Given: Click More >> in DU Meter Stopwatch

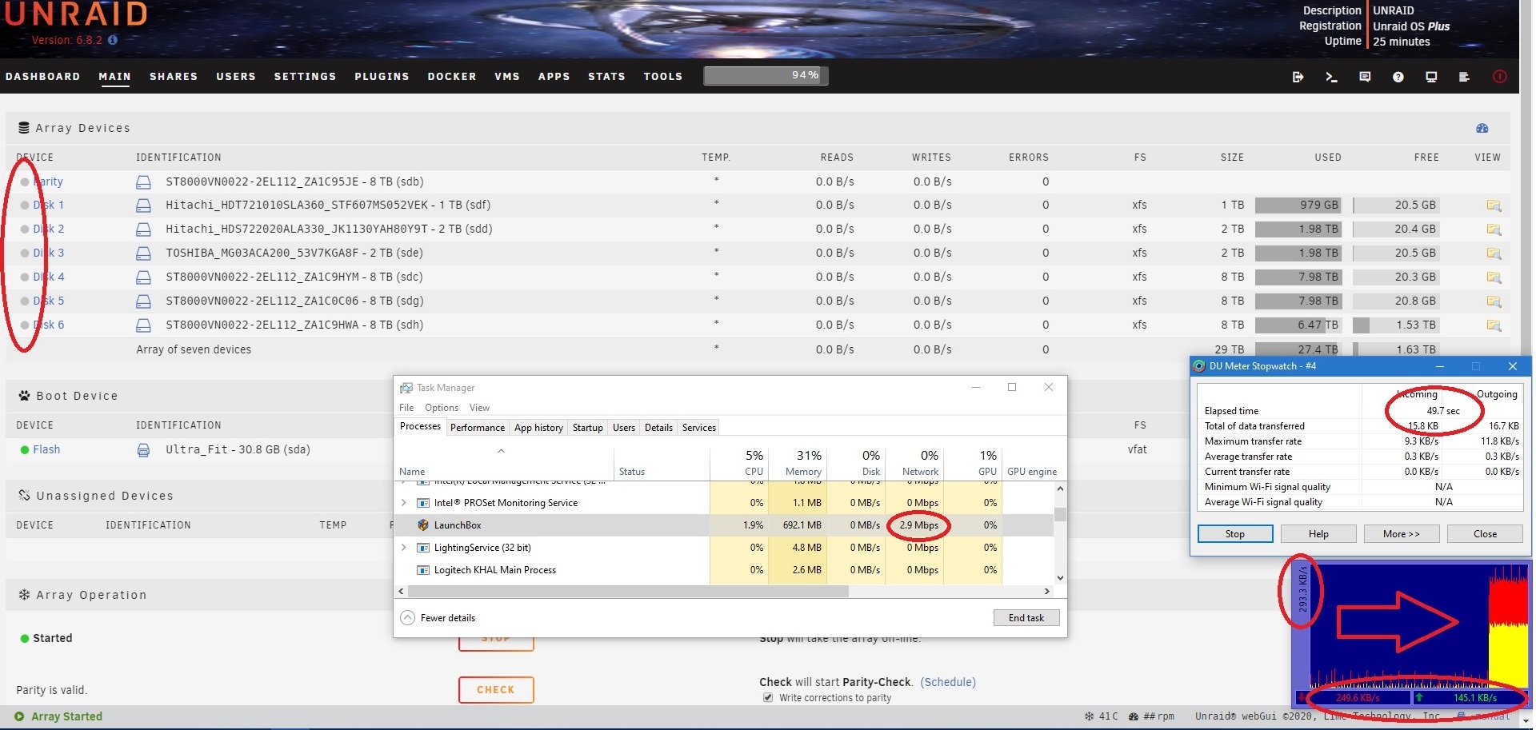Looking at the screenshot, I should click(1402, 534).
